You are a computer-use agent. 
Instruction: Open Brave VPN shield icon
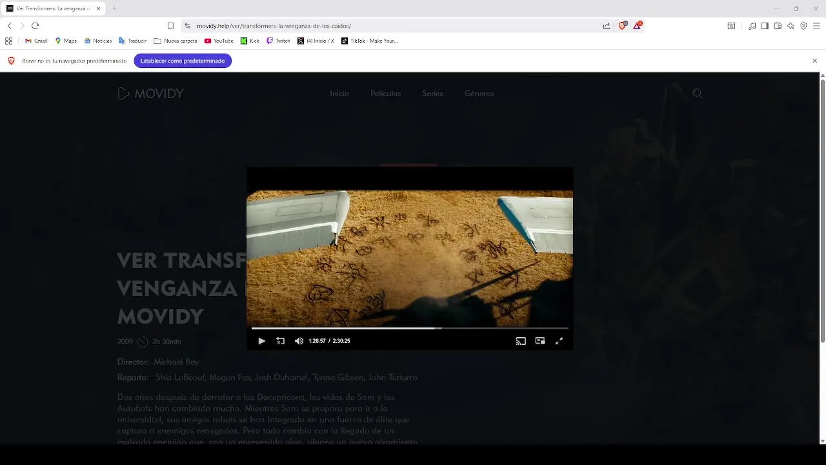tap(803, 26)
